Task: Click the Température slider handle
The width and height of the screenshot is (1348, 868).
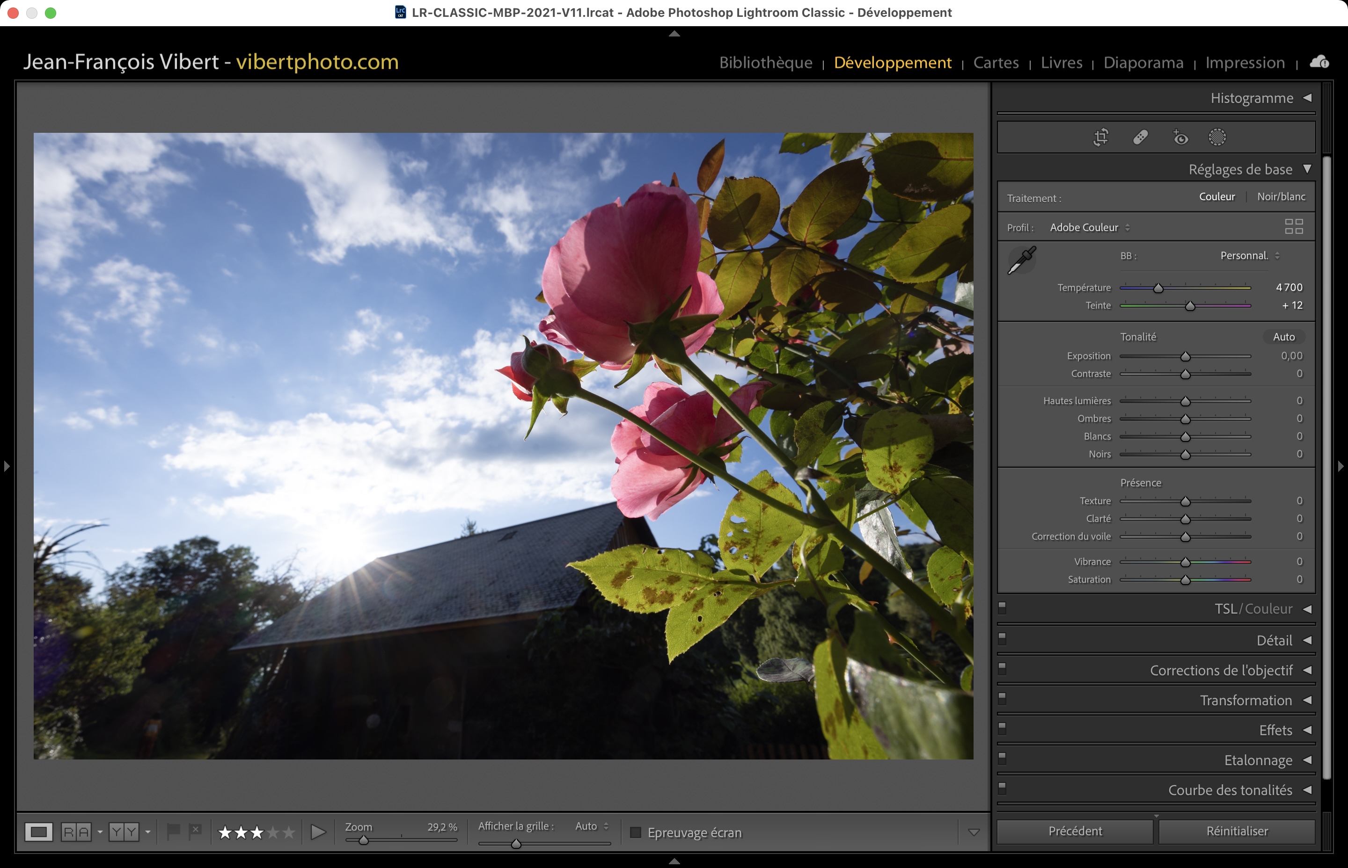Action: coord(1158,289)
